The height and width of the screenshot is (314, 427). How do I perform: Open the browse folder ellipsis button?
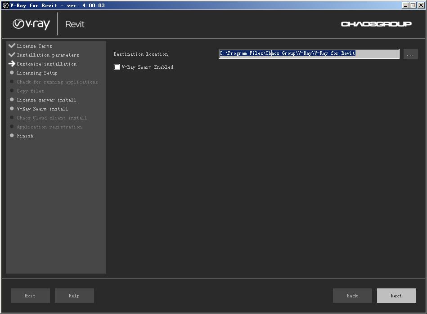(x=410, y=54)
